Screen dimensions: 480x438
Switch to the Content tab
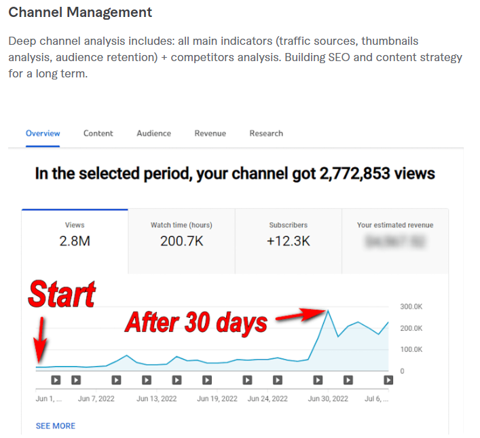pyautogui.click(x=98, y=134)
